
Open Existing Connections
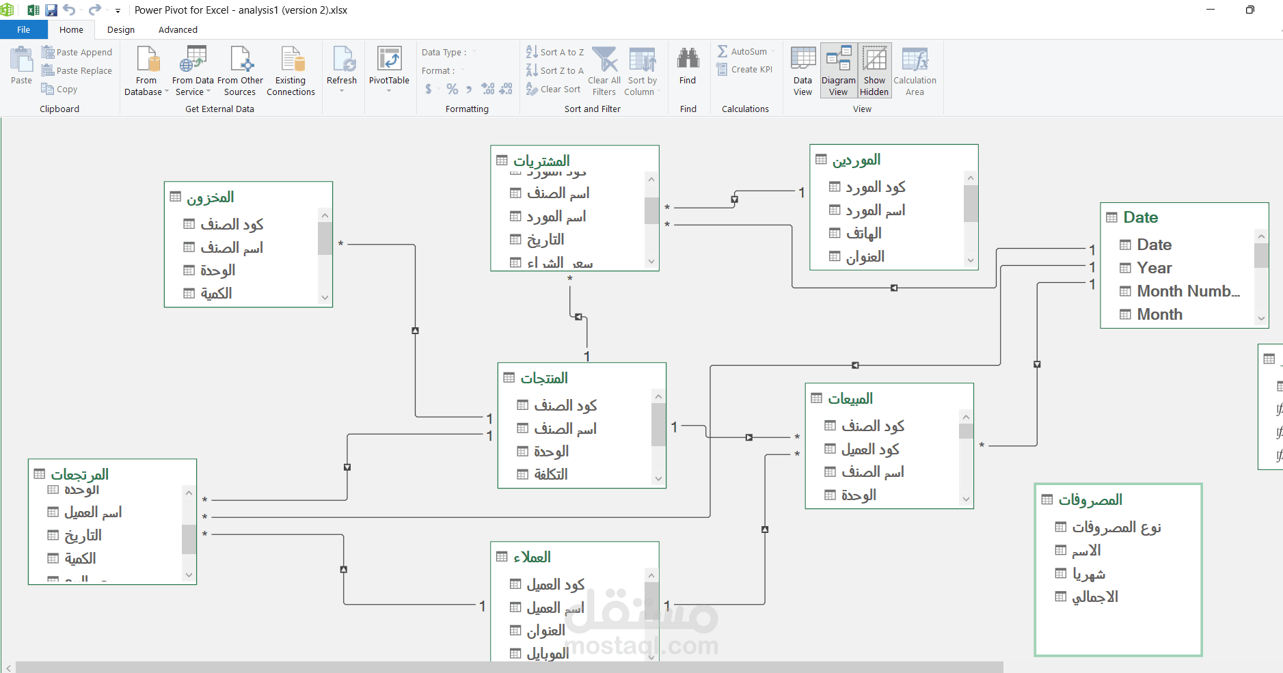coord(291,70)
